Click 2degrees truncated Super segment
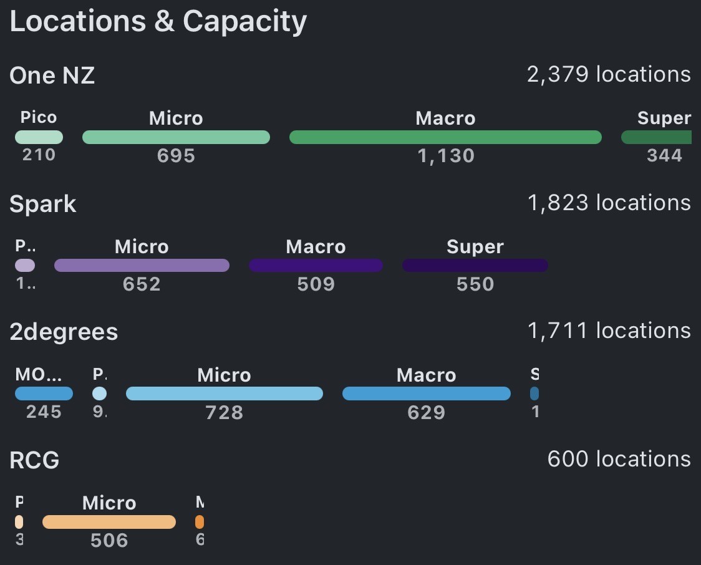 (x=534, y=394)
